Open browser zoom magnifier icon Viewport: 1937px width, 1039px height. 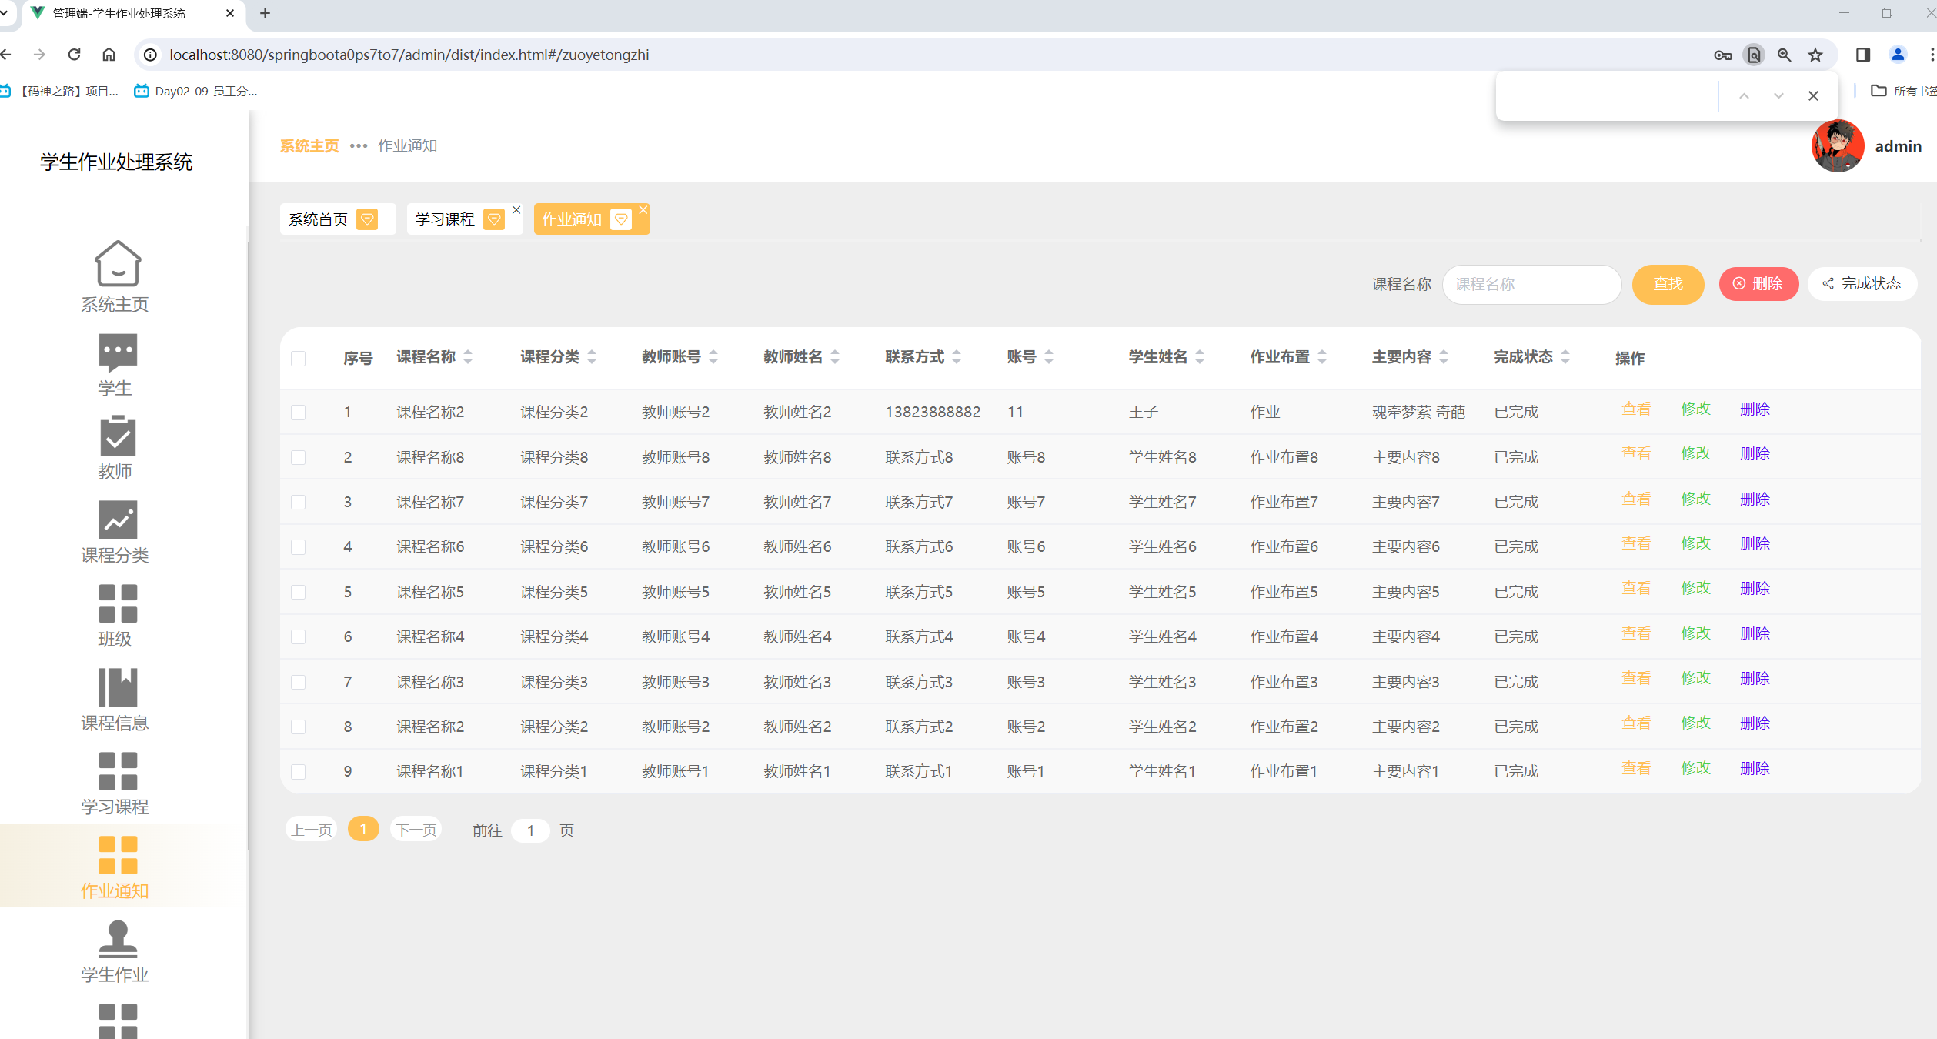click(x=1785, y=55)
